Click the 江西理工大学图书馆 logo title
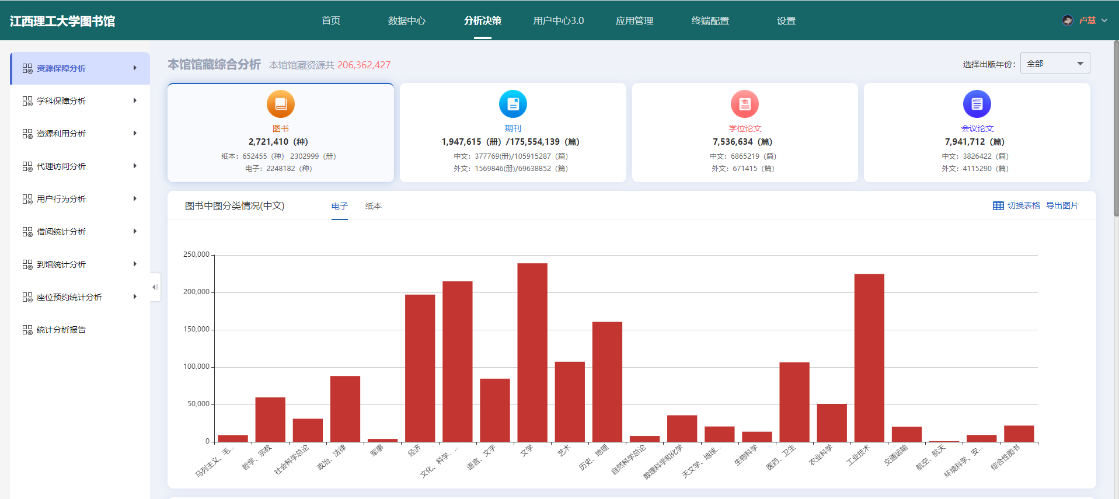This screenshot has width=1119, height=499. 62,21
